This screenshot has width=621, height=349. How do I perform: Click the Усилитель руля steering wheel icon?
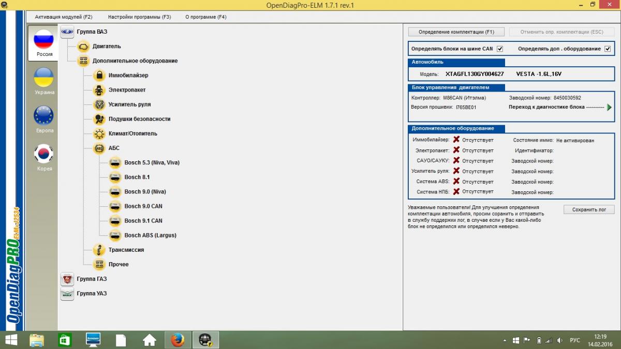click(99, 104)
